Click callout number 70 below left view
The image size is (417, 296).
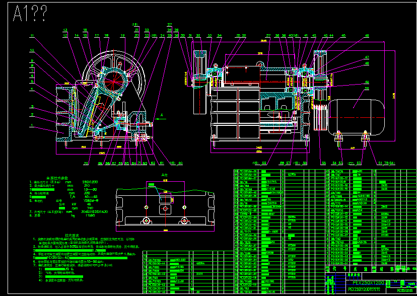86,164
